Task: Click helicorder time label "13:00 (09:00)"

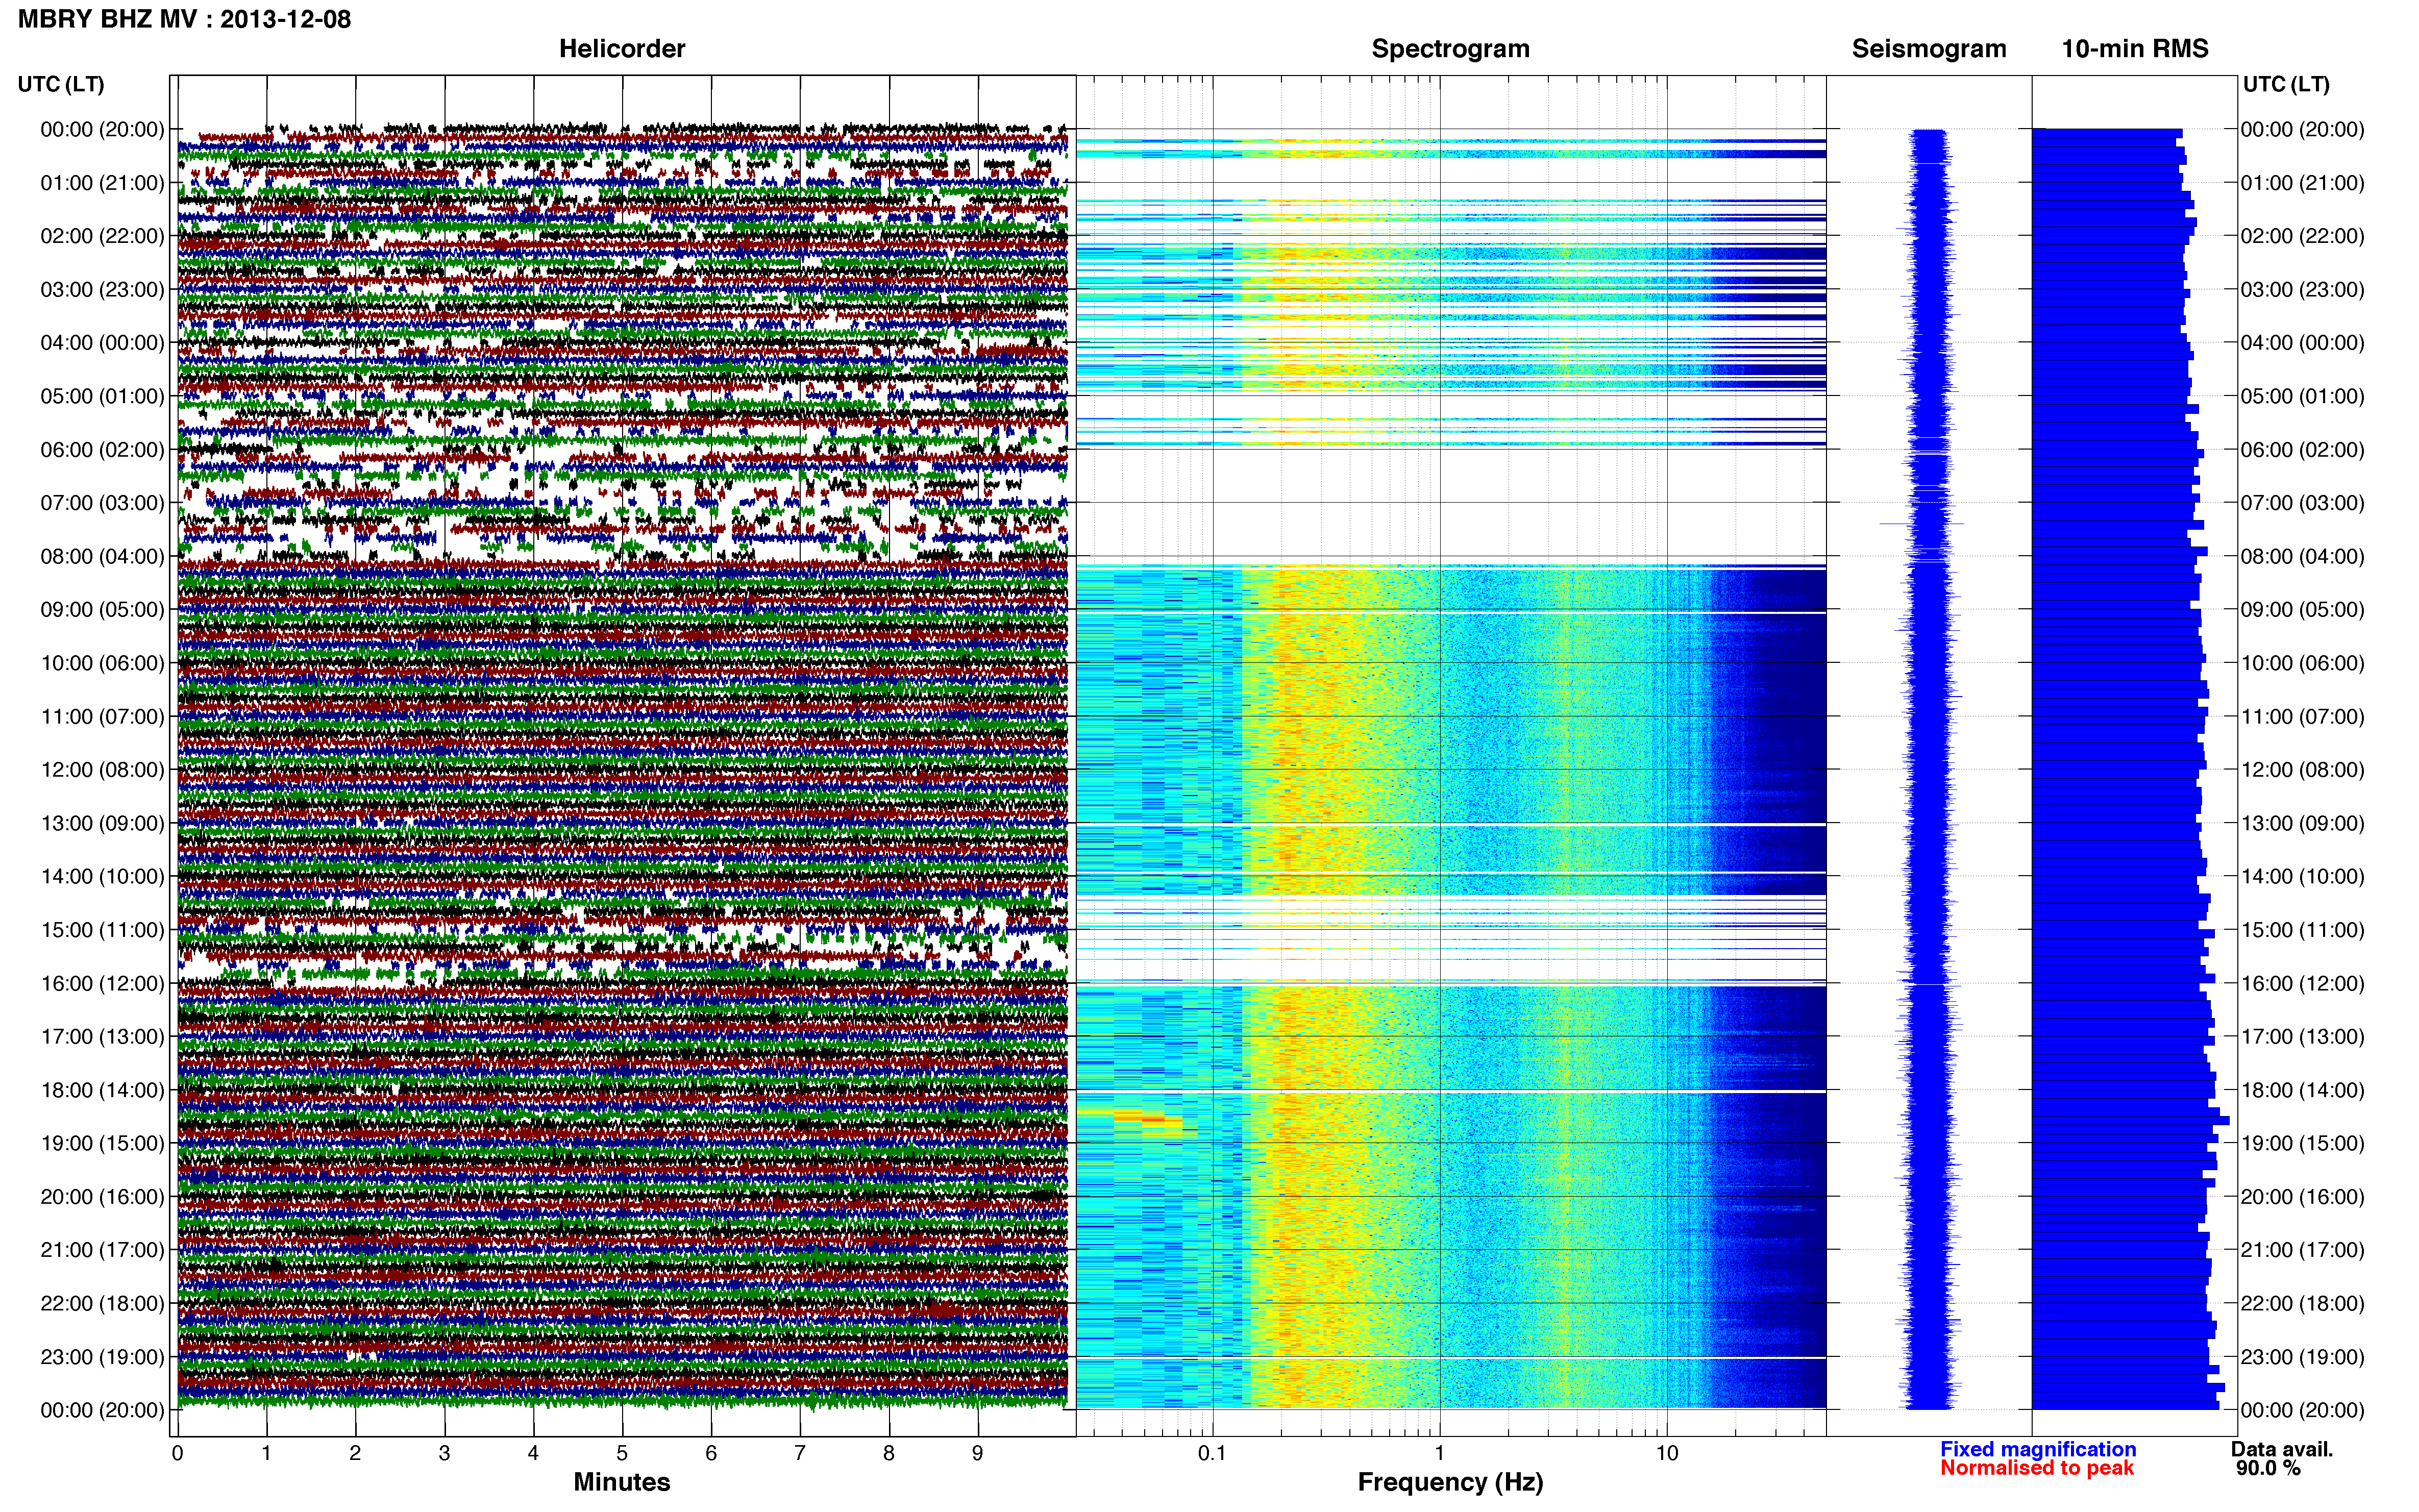Action: [x=102, y=823]
